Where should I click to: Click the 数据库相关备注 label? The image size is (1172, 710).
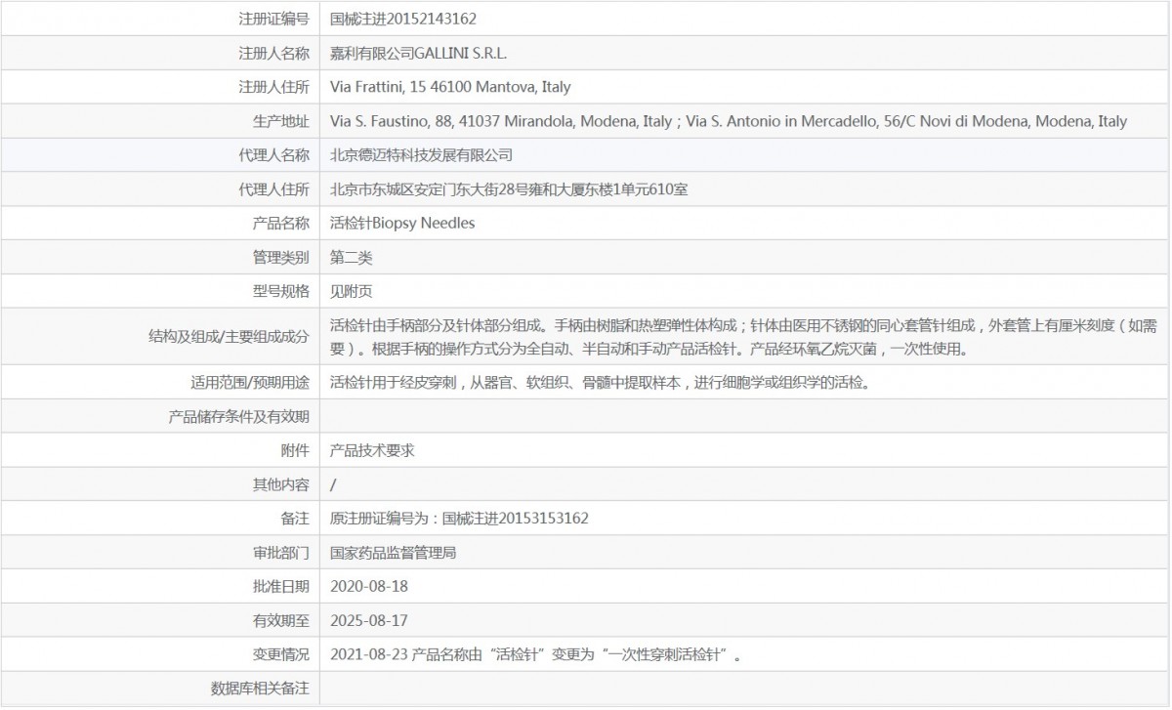(260, 689)
